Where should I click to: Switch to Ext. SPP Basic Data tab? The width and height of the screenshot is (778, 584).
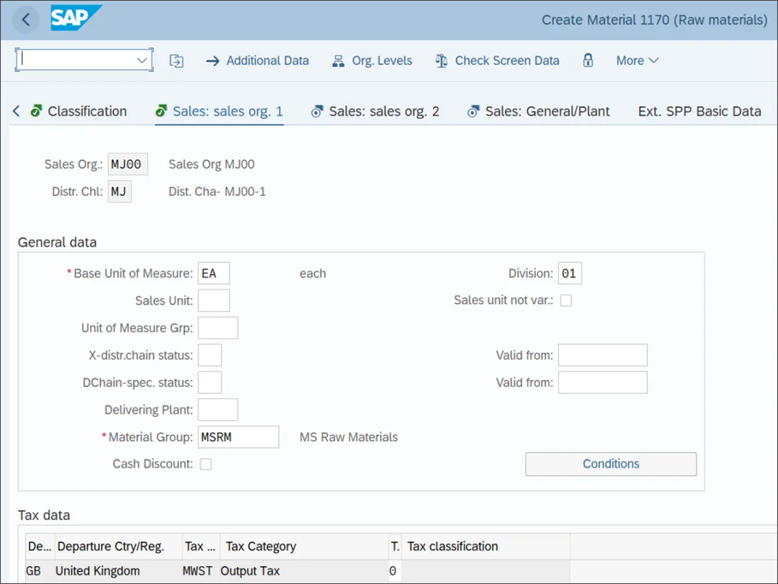pyautogui.click(x=699, y=111)
